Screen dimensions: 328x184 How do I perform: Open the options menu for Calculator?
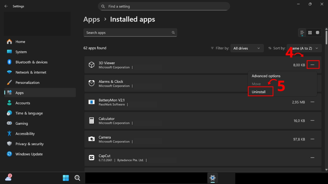tap(312, 120)
